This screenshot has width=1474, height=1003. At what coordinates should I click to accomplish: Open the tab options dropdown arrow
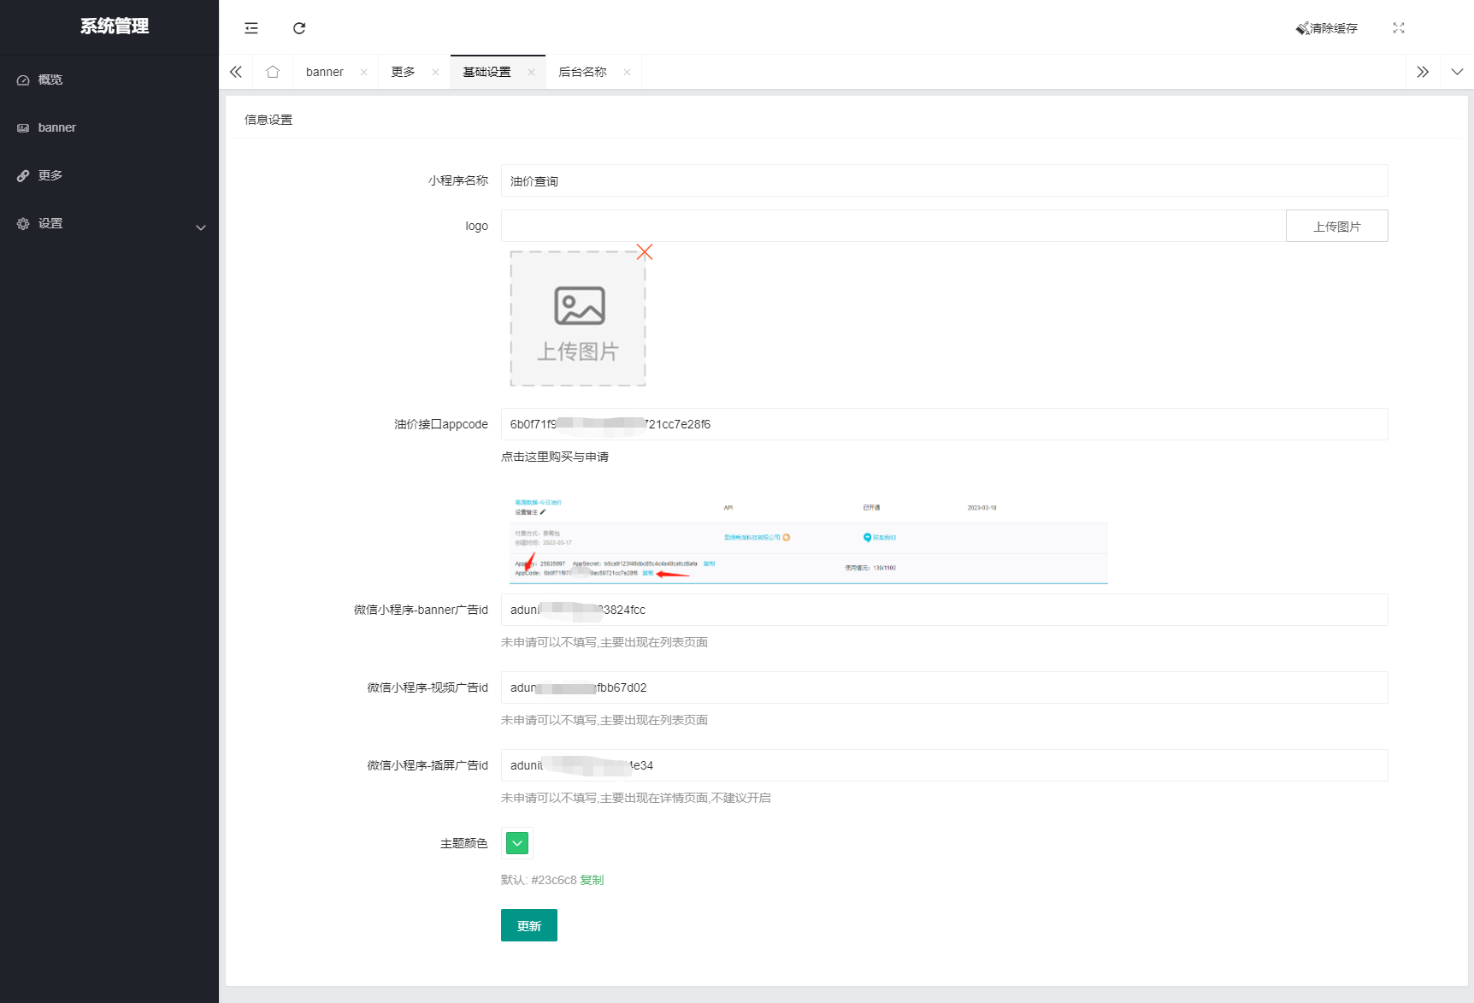(x=1457, y=72)
